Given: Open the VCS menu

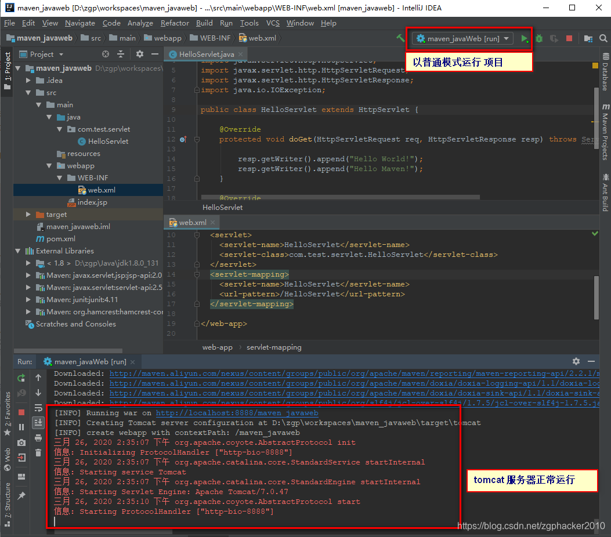Looking at the screenshot, I should point(273,23).
